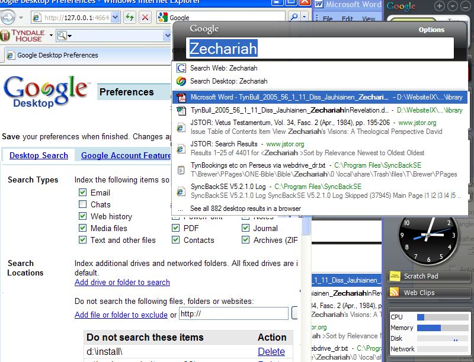The height and width of the screenshot is (362, 474).
Task: Click Add file or folder to exclude
Action: (121, 315)
